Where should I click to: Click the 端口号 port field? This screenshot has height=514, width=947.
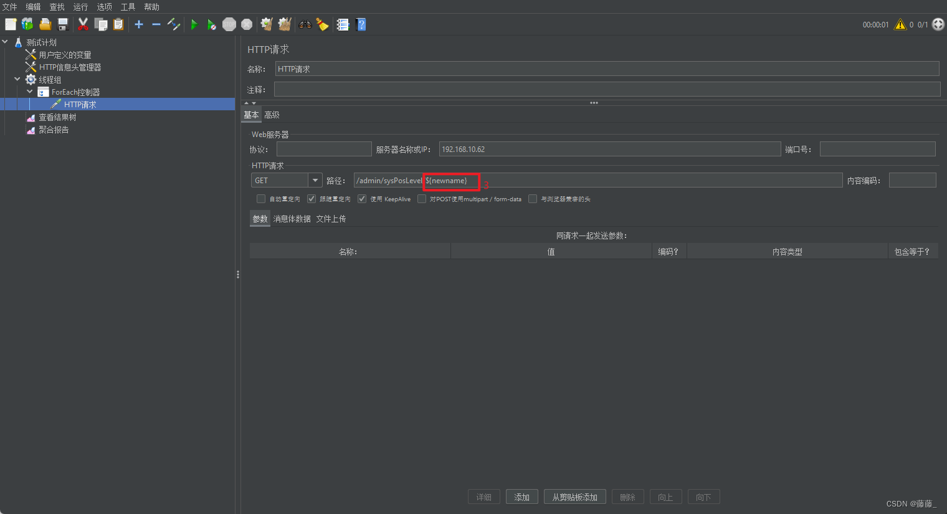[x=878, y=149]
